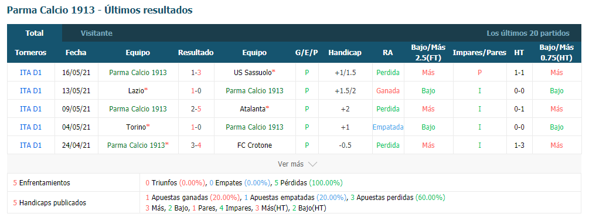This screenshot has width=589, height=217.
Task: Click Atalanta team name
Action: [x=253, y=108]
